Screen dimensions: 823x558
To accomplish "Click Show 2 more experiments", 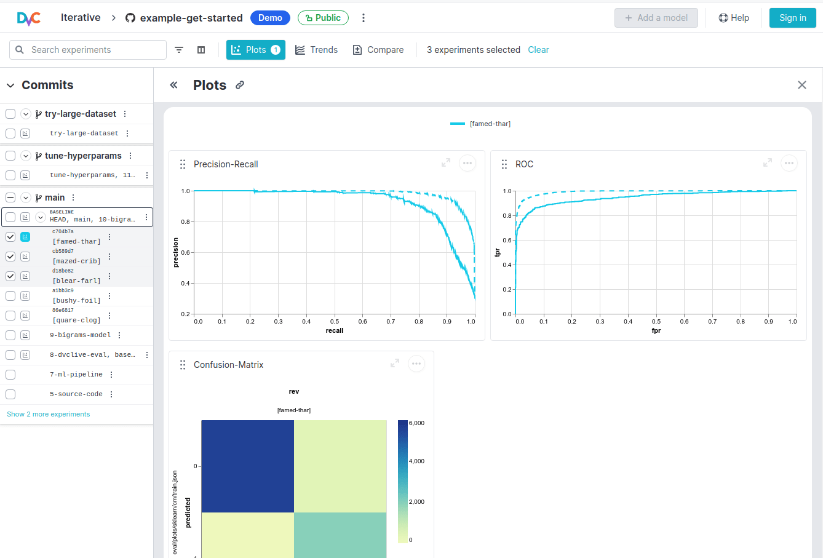I will [x=48, y=414].
